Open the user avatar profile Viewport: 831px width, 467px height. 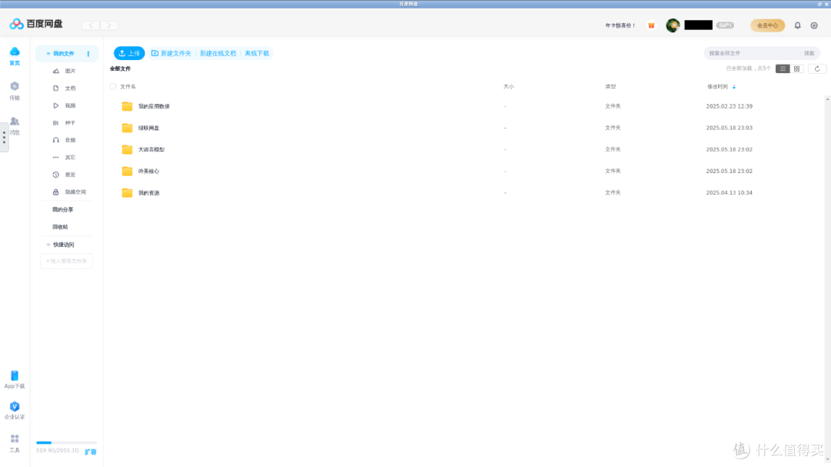[x=672, y=25]
